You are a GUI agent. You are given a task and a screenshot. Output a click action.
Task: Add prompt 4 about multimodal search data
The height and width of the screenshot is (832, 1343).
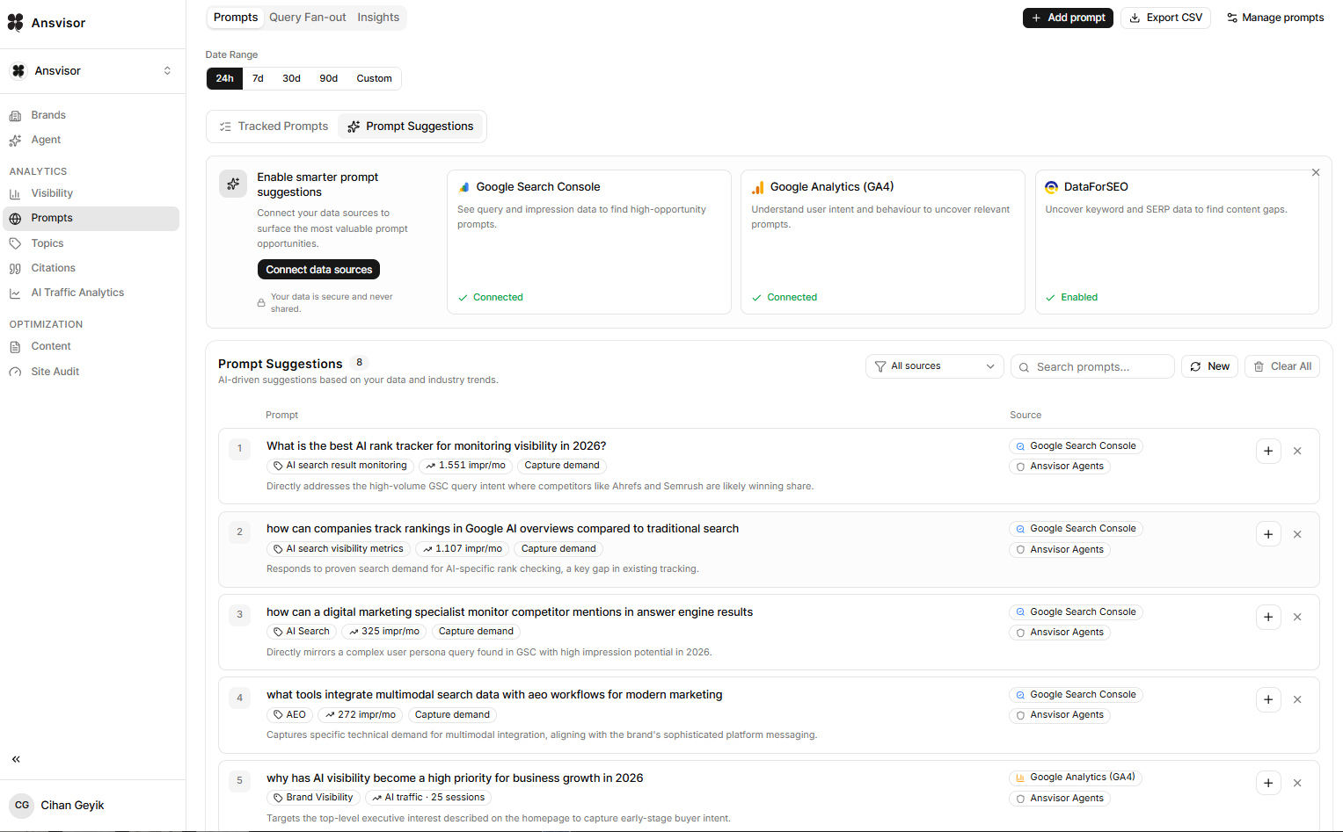[x=1268, y=699]
